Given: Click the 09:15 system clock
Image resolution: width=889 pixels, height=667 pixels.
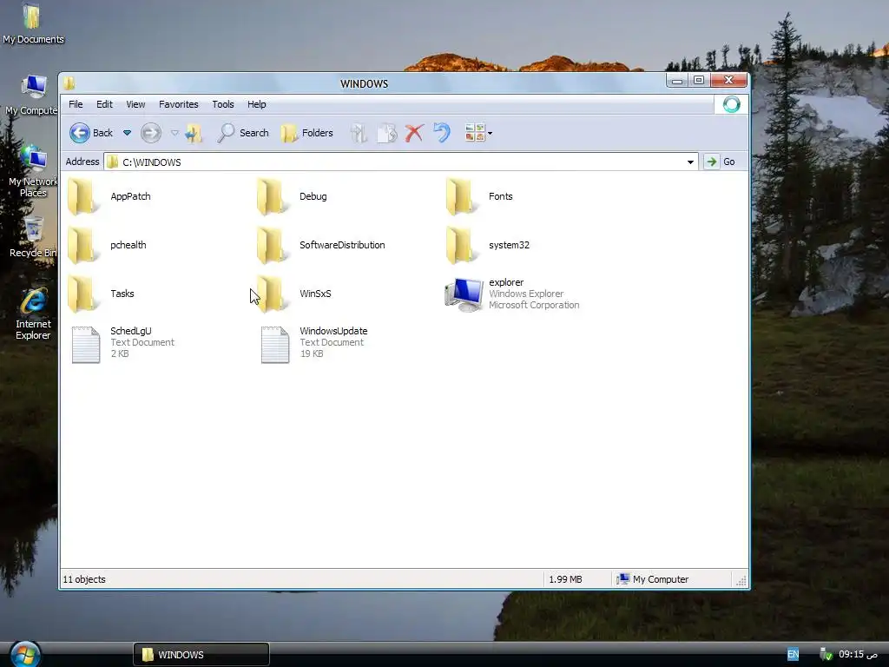Looking at the screenshot, I should (858, 655).
